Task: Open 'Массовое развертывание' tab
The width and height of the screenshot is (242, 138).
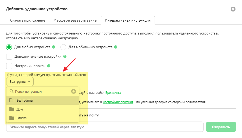Action: tap(75, 20)
